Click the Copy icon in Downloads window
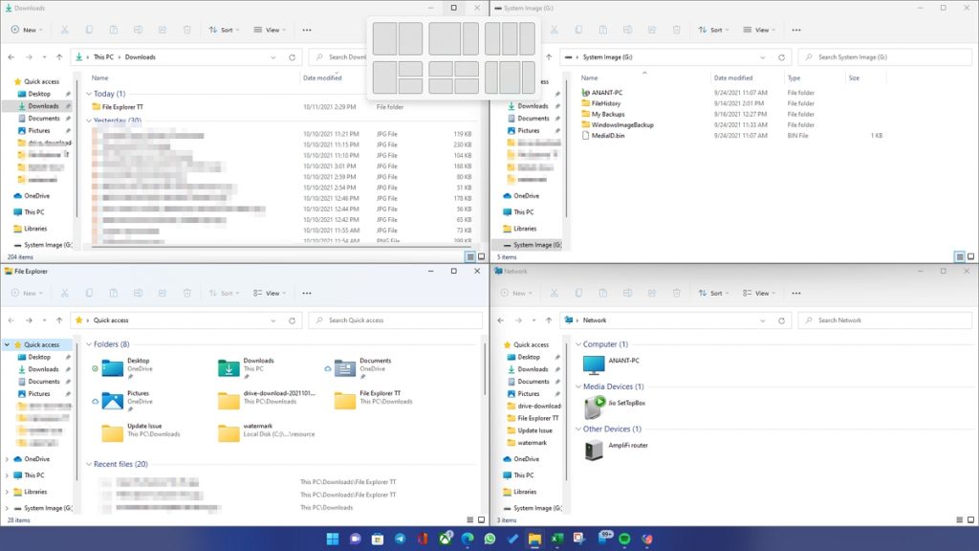This screenshot has width=979, height=551. [89, 30]
